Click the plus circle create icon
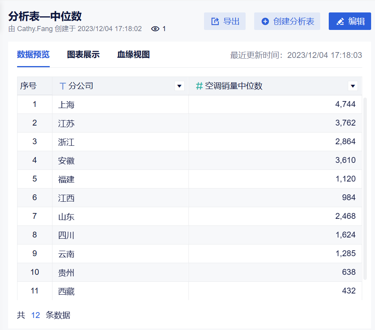Viewport: 375px width, 330px height. pos(265,21)
